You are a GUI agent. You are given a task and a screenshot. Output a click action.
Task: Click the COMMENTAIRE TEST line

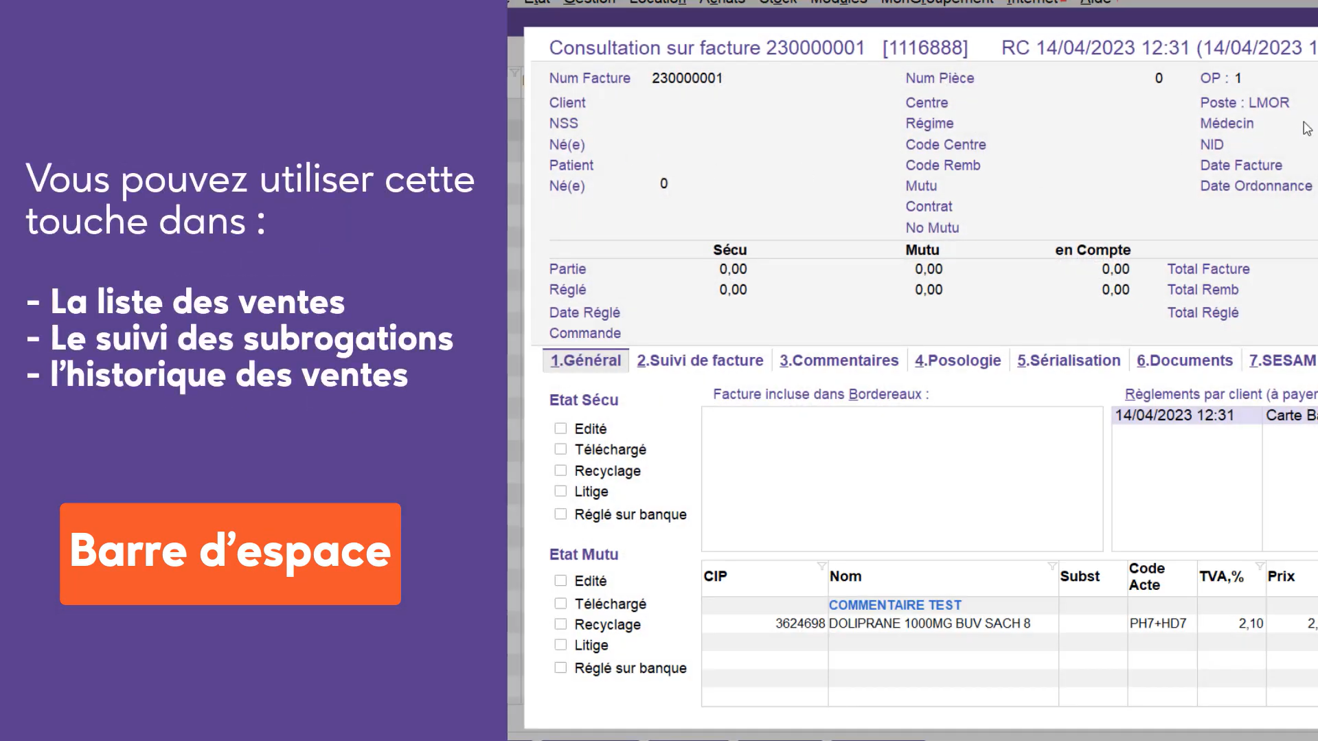pyautogui.click(x=894, y=605)
